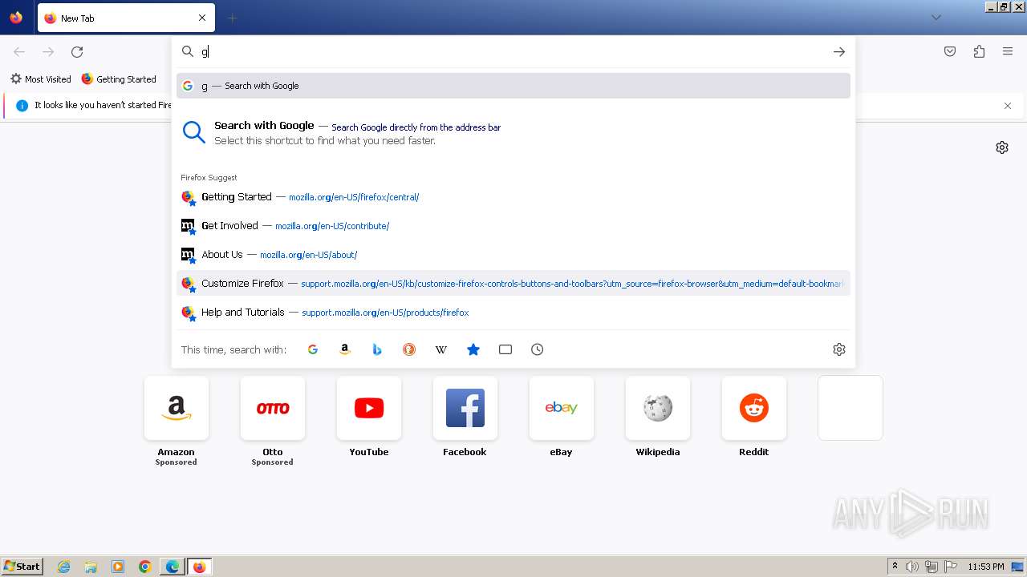Search open tabs icon
This screenshot has width=1027, height=577.
(505, 349)
